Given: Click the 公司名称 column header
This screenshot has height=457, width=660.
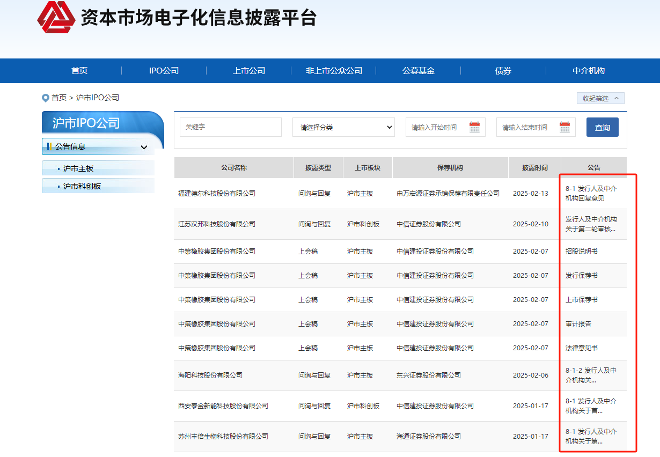Looking at the screenshot, I should pyautogui.click(x=234, y=168).
